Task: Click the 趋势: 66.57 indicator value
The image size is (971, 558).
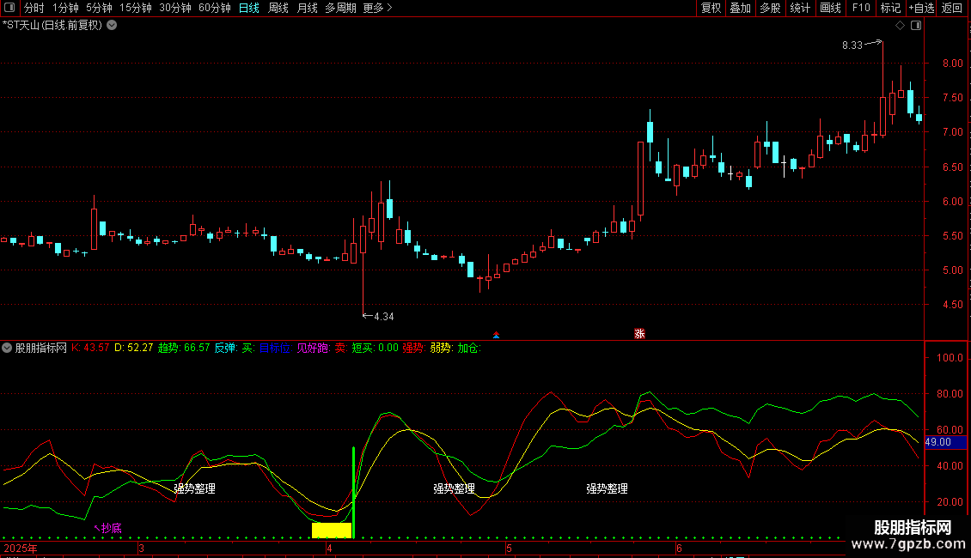Action: [x=184, y=348]
